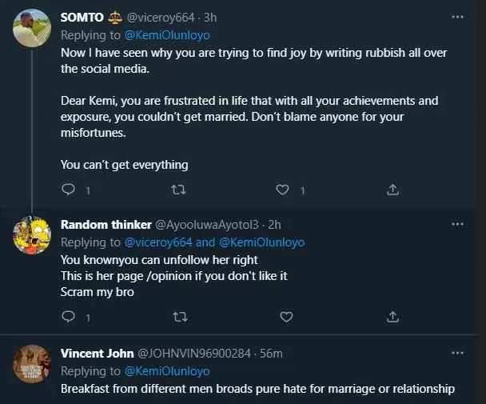Open more options on SOMTO's tweet
Viewport: 486px width, 404px height.
[457, 15]
